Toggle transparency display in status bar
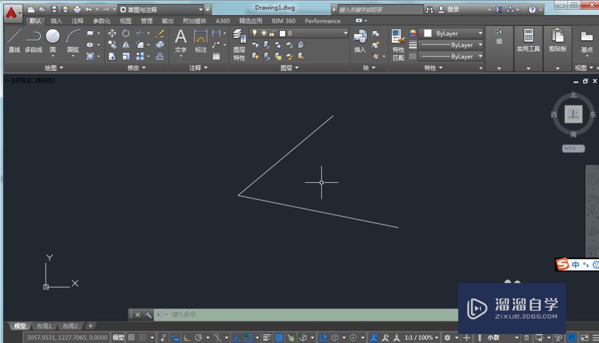599x343 pixels. [x=279, y=337]
